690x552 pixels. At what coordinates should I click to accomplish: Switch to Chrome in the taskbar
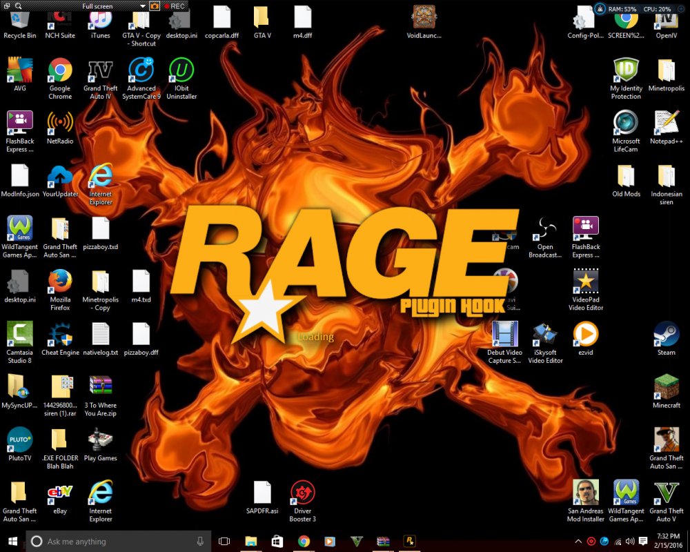304,542
